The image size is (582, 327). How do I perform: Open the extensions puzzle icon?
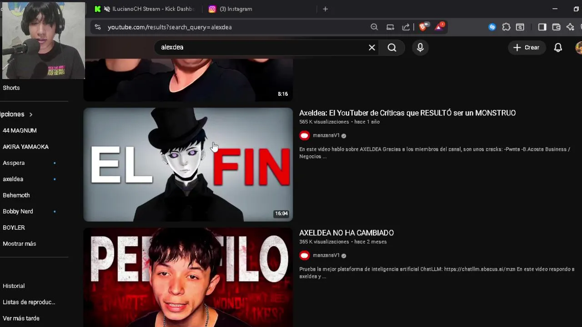click(x=506, y=27)
